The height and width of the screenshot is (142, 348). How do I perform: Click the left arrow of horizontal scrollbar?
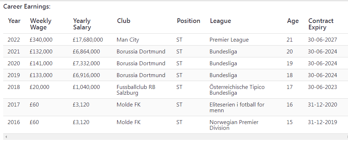tap(6, 137)
